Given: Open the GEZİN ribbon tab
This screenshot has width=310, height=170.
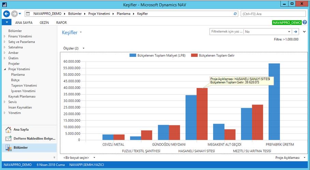Looking at the screenshot, I should (44, 22).
